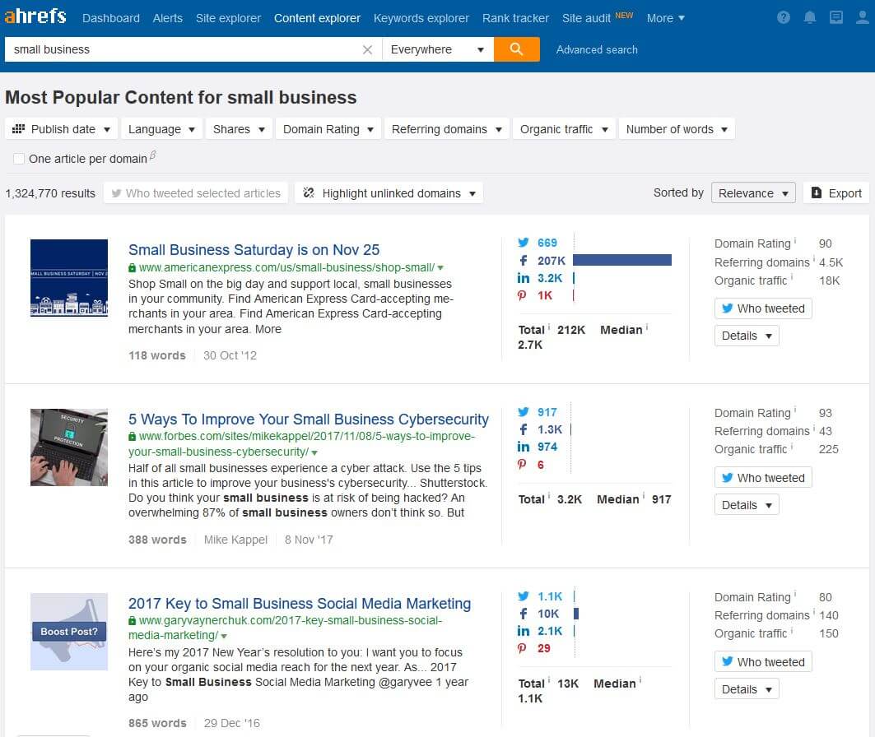Open the Everywhere search scope dropdown
875x737 pixels.
click(437, 49)
